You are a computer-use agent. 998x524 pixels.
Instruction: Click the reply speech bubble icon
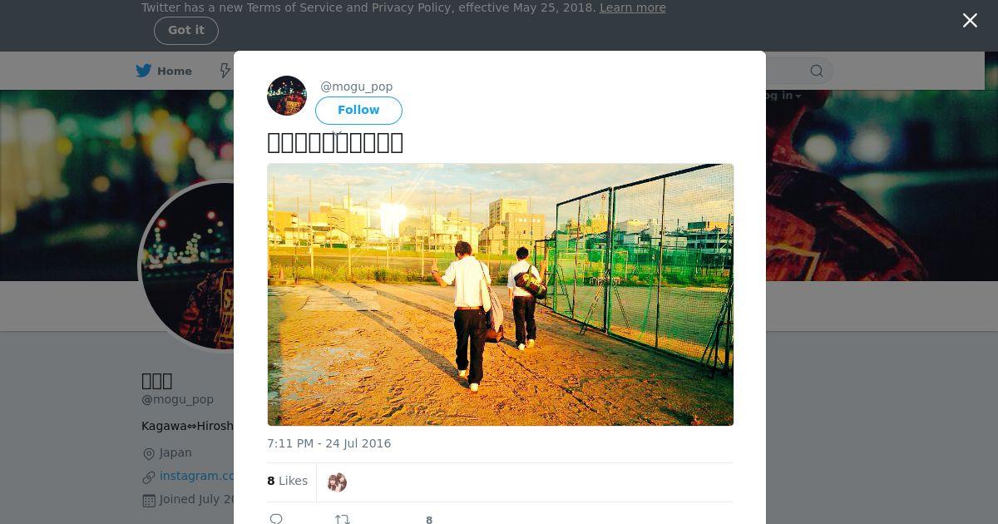point(276,519)
